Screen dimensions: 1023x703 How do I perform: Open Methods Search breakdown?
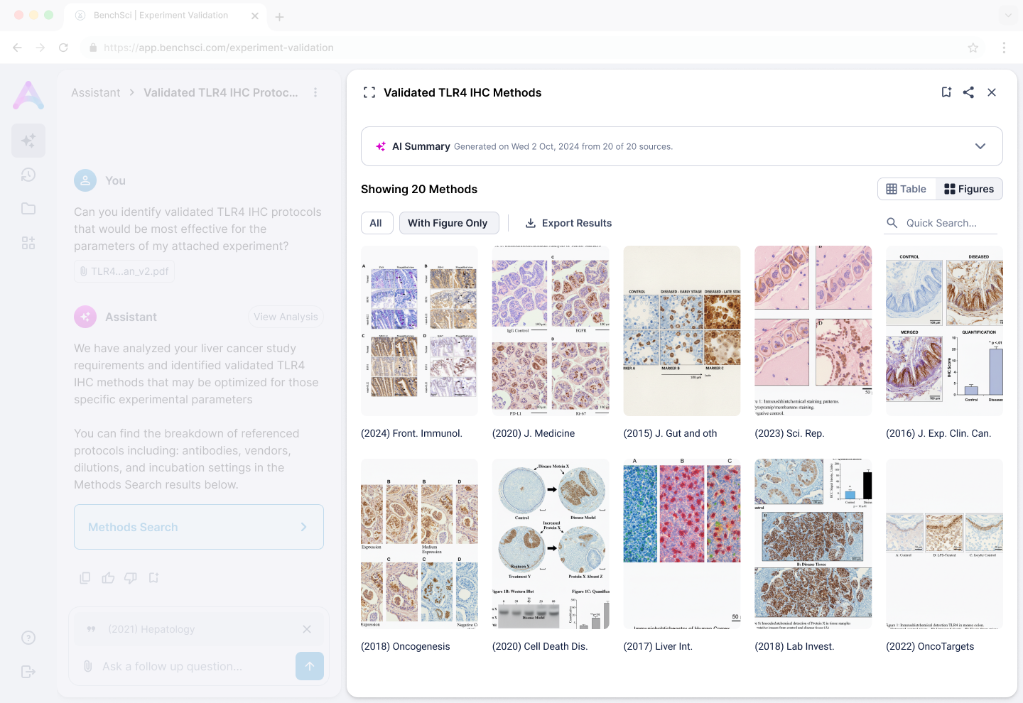(198, 527)
